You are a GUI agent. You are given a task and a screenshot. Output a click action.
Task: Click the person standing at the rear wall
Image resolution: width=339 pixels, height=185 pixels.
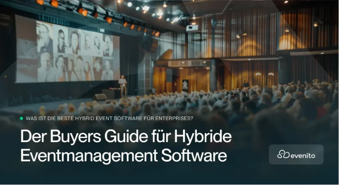pyautogui.click(x=246, y=84)
